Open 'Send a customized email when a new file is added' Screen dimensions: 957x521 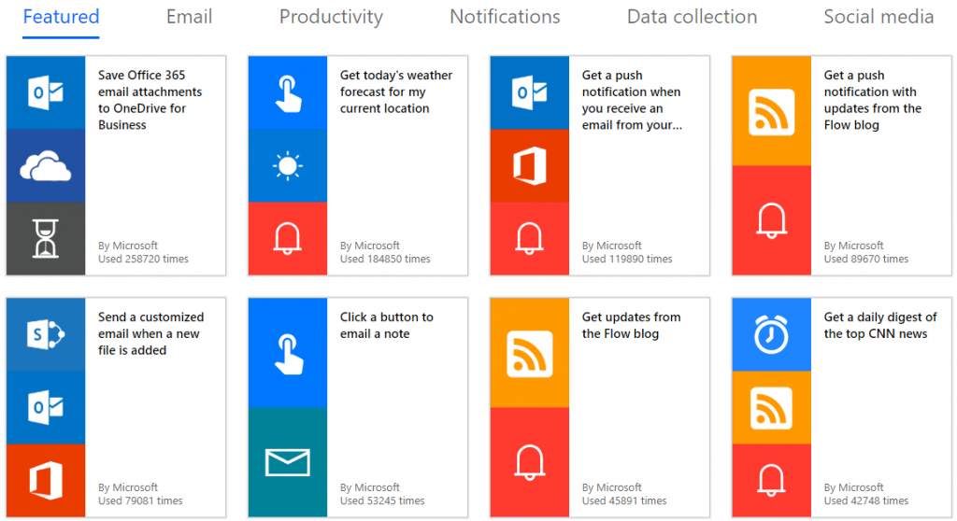150,333
